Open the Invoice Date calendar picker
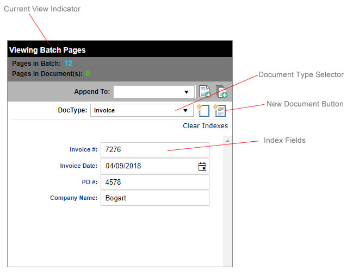Screen dimensions: 359x277 point(202,166)
